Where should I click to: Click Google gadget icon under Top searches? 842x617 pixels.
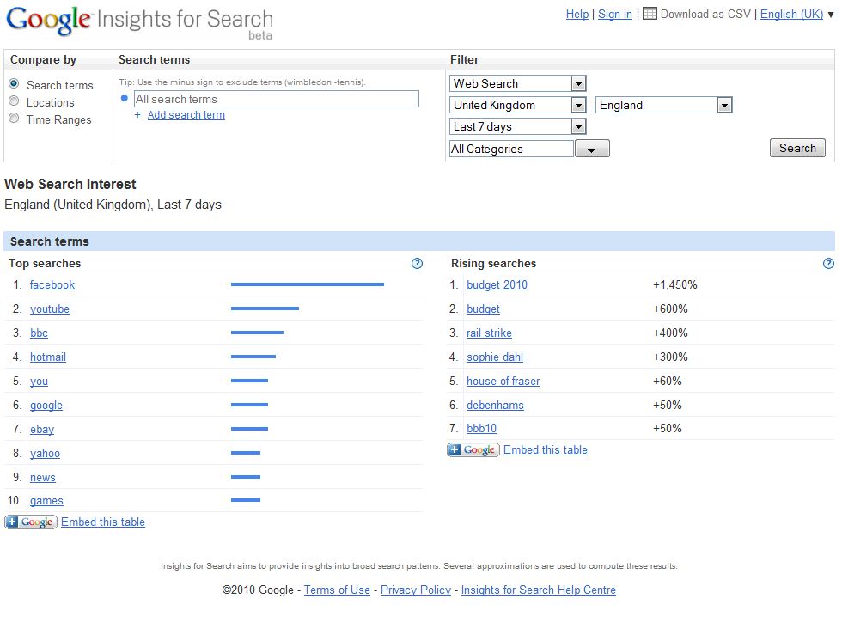[x=31, y=522]
